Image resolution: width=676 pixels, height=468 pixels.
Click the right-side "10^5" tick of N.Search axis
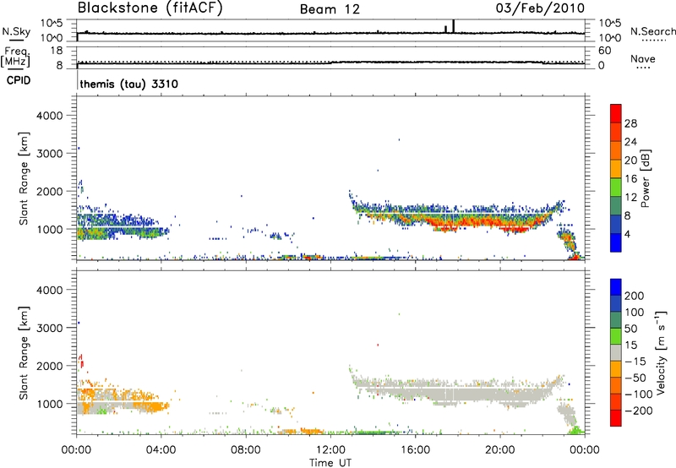(609, 24)
